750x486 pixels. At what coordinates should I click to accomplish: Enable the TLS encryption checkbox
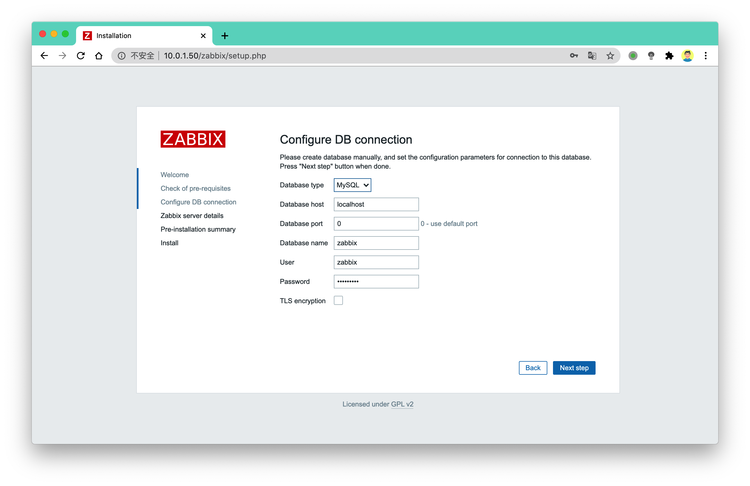(x=338, y=300)
